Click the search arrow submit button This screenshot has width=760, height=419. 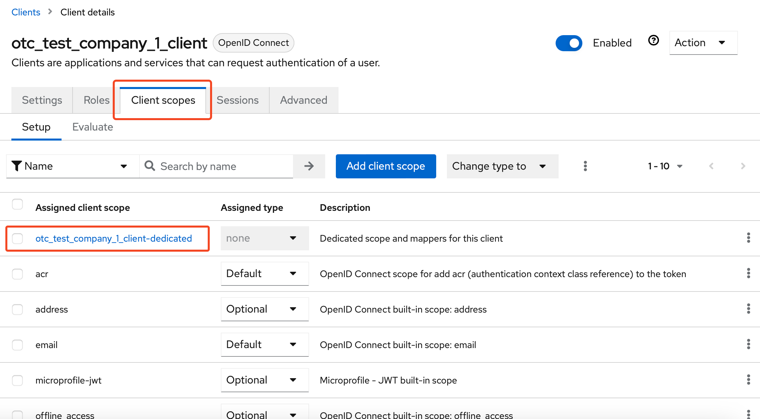tap(309, 166)
